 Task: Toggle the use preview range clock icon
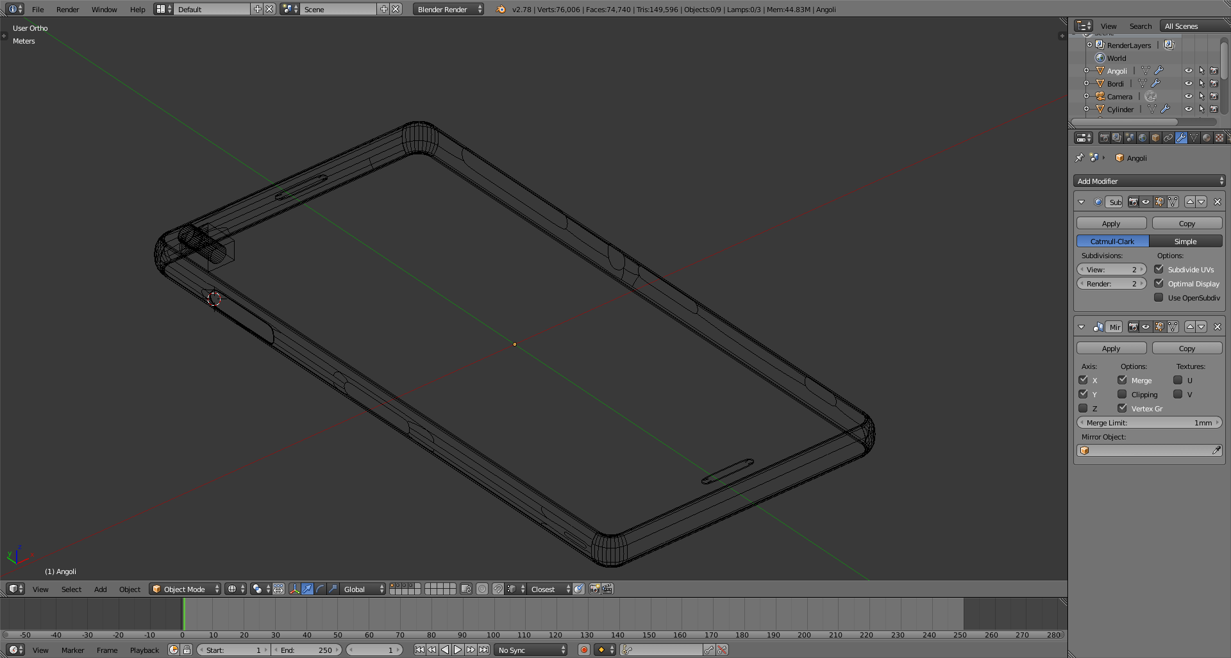pos(174,650)
